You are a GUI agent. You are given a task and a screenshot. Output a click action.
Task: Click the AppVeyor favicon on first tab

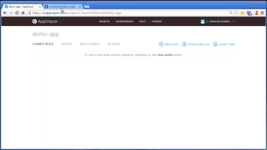(x=6, y=7)
